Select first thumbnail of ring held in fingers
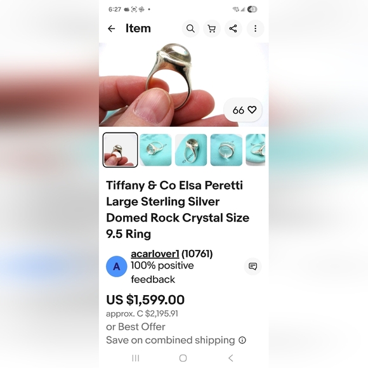 [120, 150]
